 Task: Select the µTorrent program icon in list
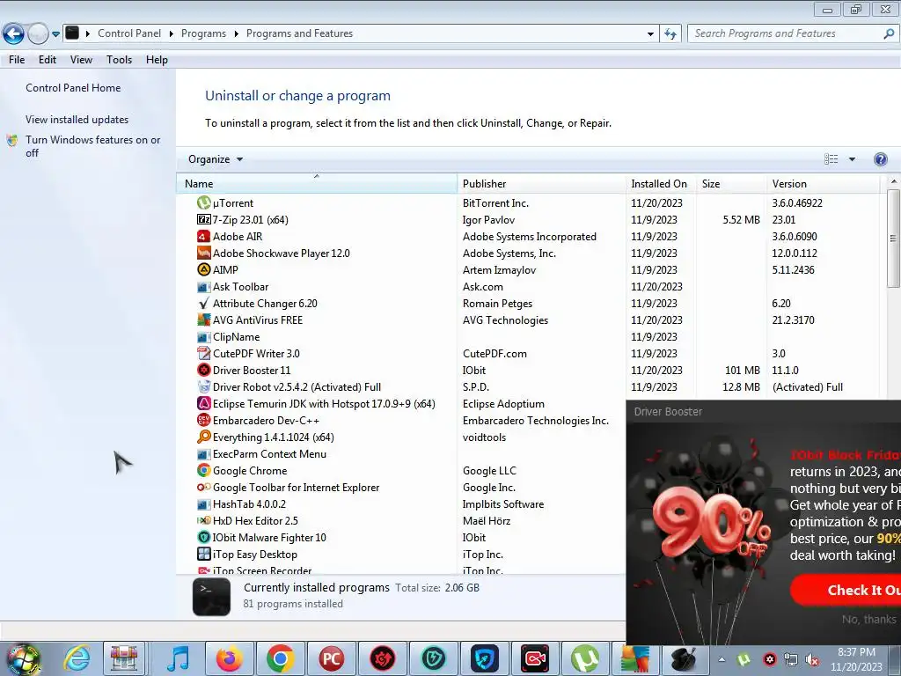[203, 203]
